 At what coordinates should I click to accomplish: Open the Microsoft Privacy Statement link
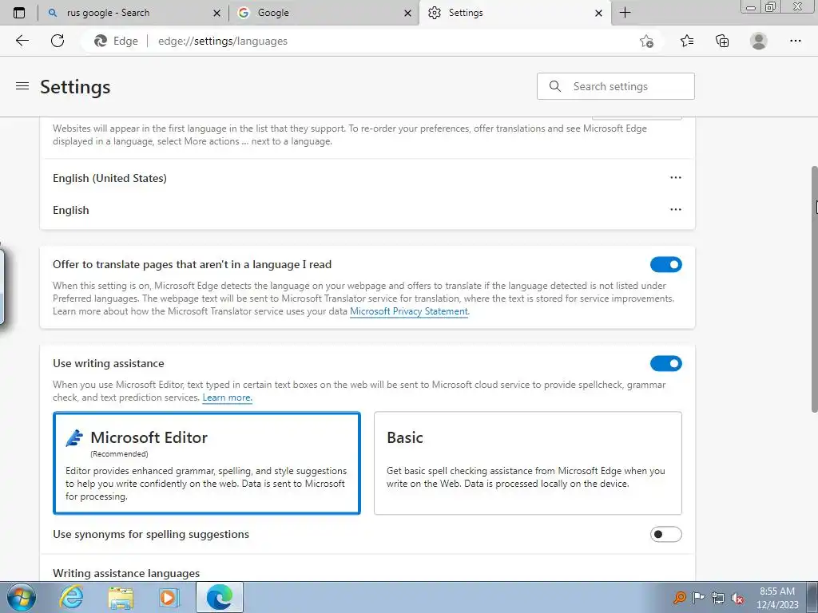409,311
